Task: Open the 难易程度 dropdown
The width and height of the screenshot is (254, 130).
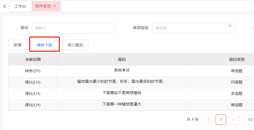Action: click(193, 28)
